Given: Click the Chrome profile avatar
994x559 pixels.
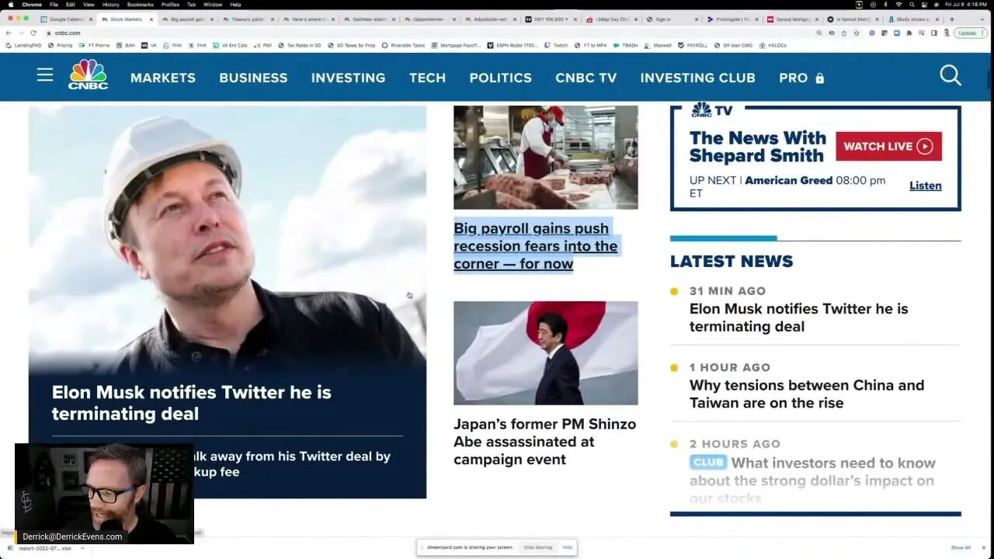Looking at the screenshot, I should pos(947,33).
